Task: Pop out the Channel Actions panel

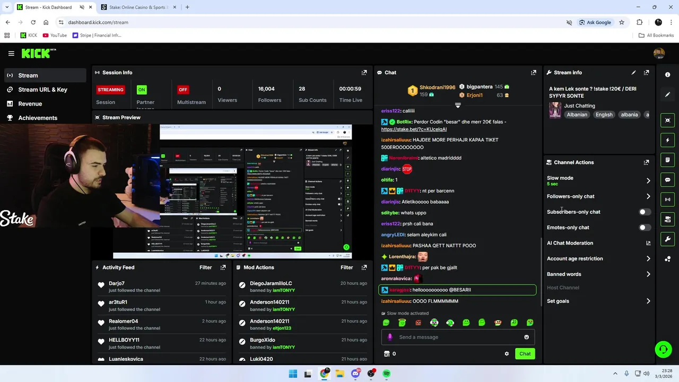Action: pos(646,162)
